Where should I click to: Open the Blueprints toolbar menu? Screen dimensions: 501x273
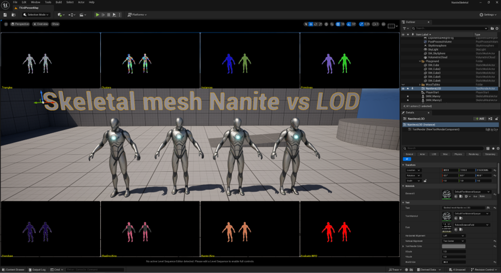tap(71, 15)
